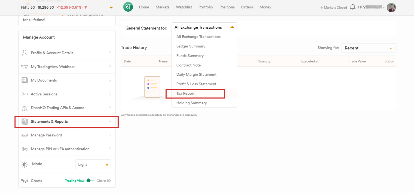
Task: Click the user profile avatar
Action: [391, 8]
